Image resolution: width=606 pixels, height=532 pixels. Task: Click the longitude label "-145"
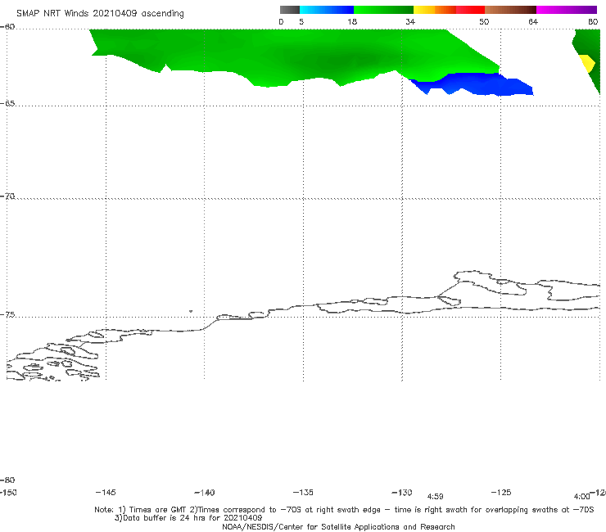106,492
